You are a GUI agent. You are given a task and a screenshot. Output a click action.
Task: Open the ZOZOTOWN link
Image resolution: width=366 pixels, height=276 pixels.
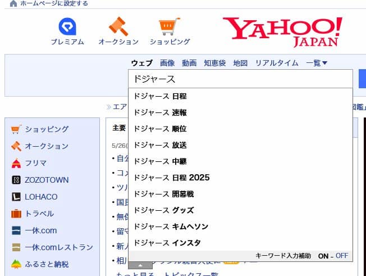point(47,180)
